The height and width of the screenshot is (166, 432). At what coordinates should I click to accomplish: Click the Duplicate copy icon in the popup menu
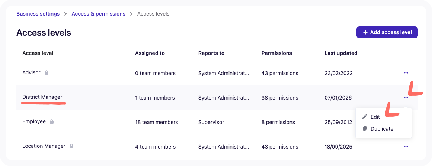point(365,128)
